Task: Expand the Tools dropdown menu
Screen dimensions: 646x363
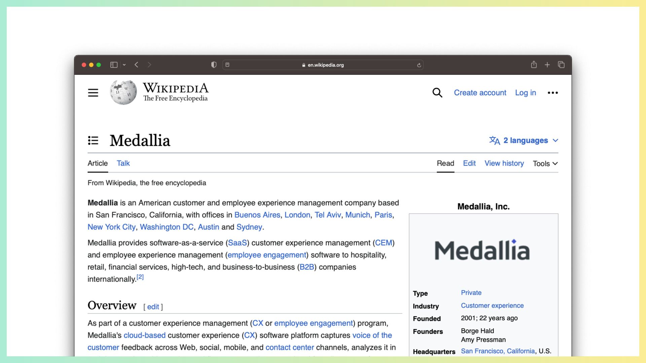Action: [x=545, y=164]
